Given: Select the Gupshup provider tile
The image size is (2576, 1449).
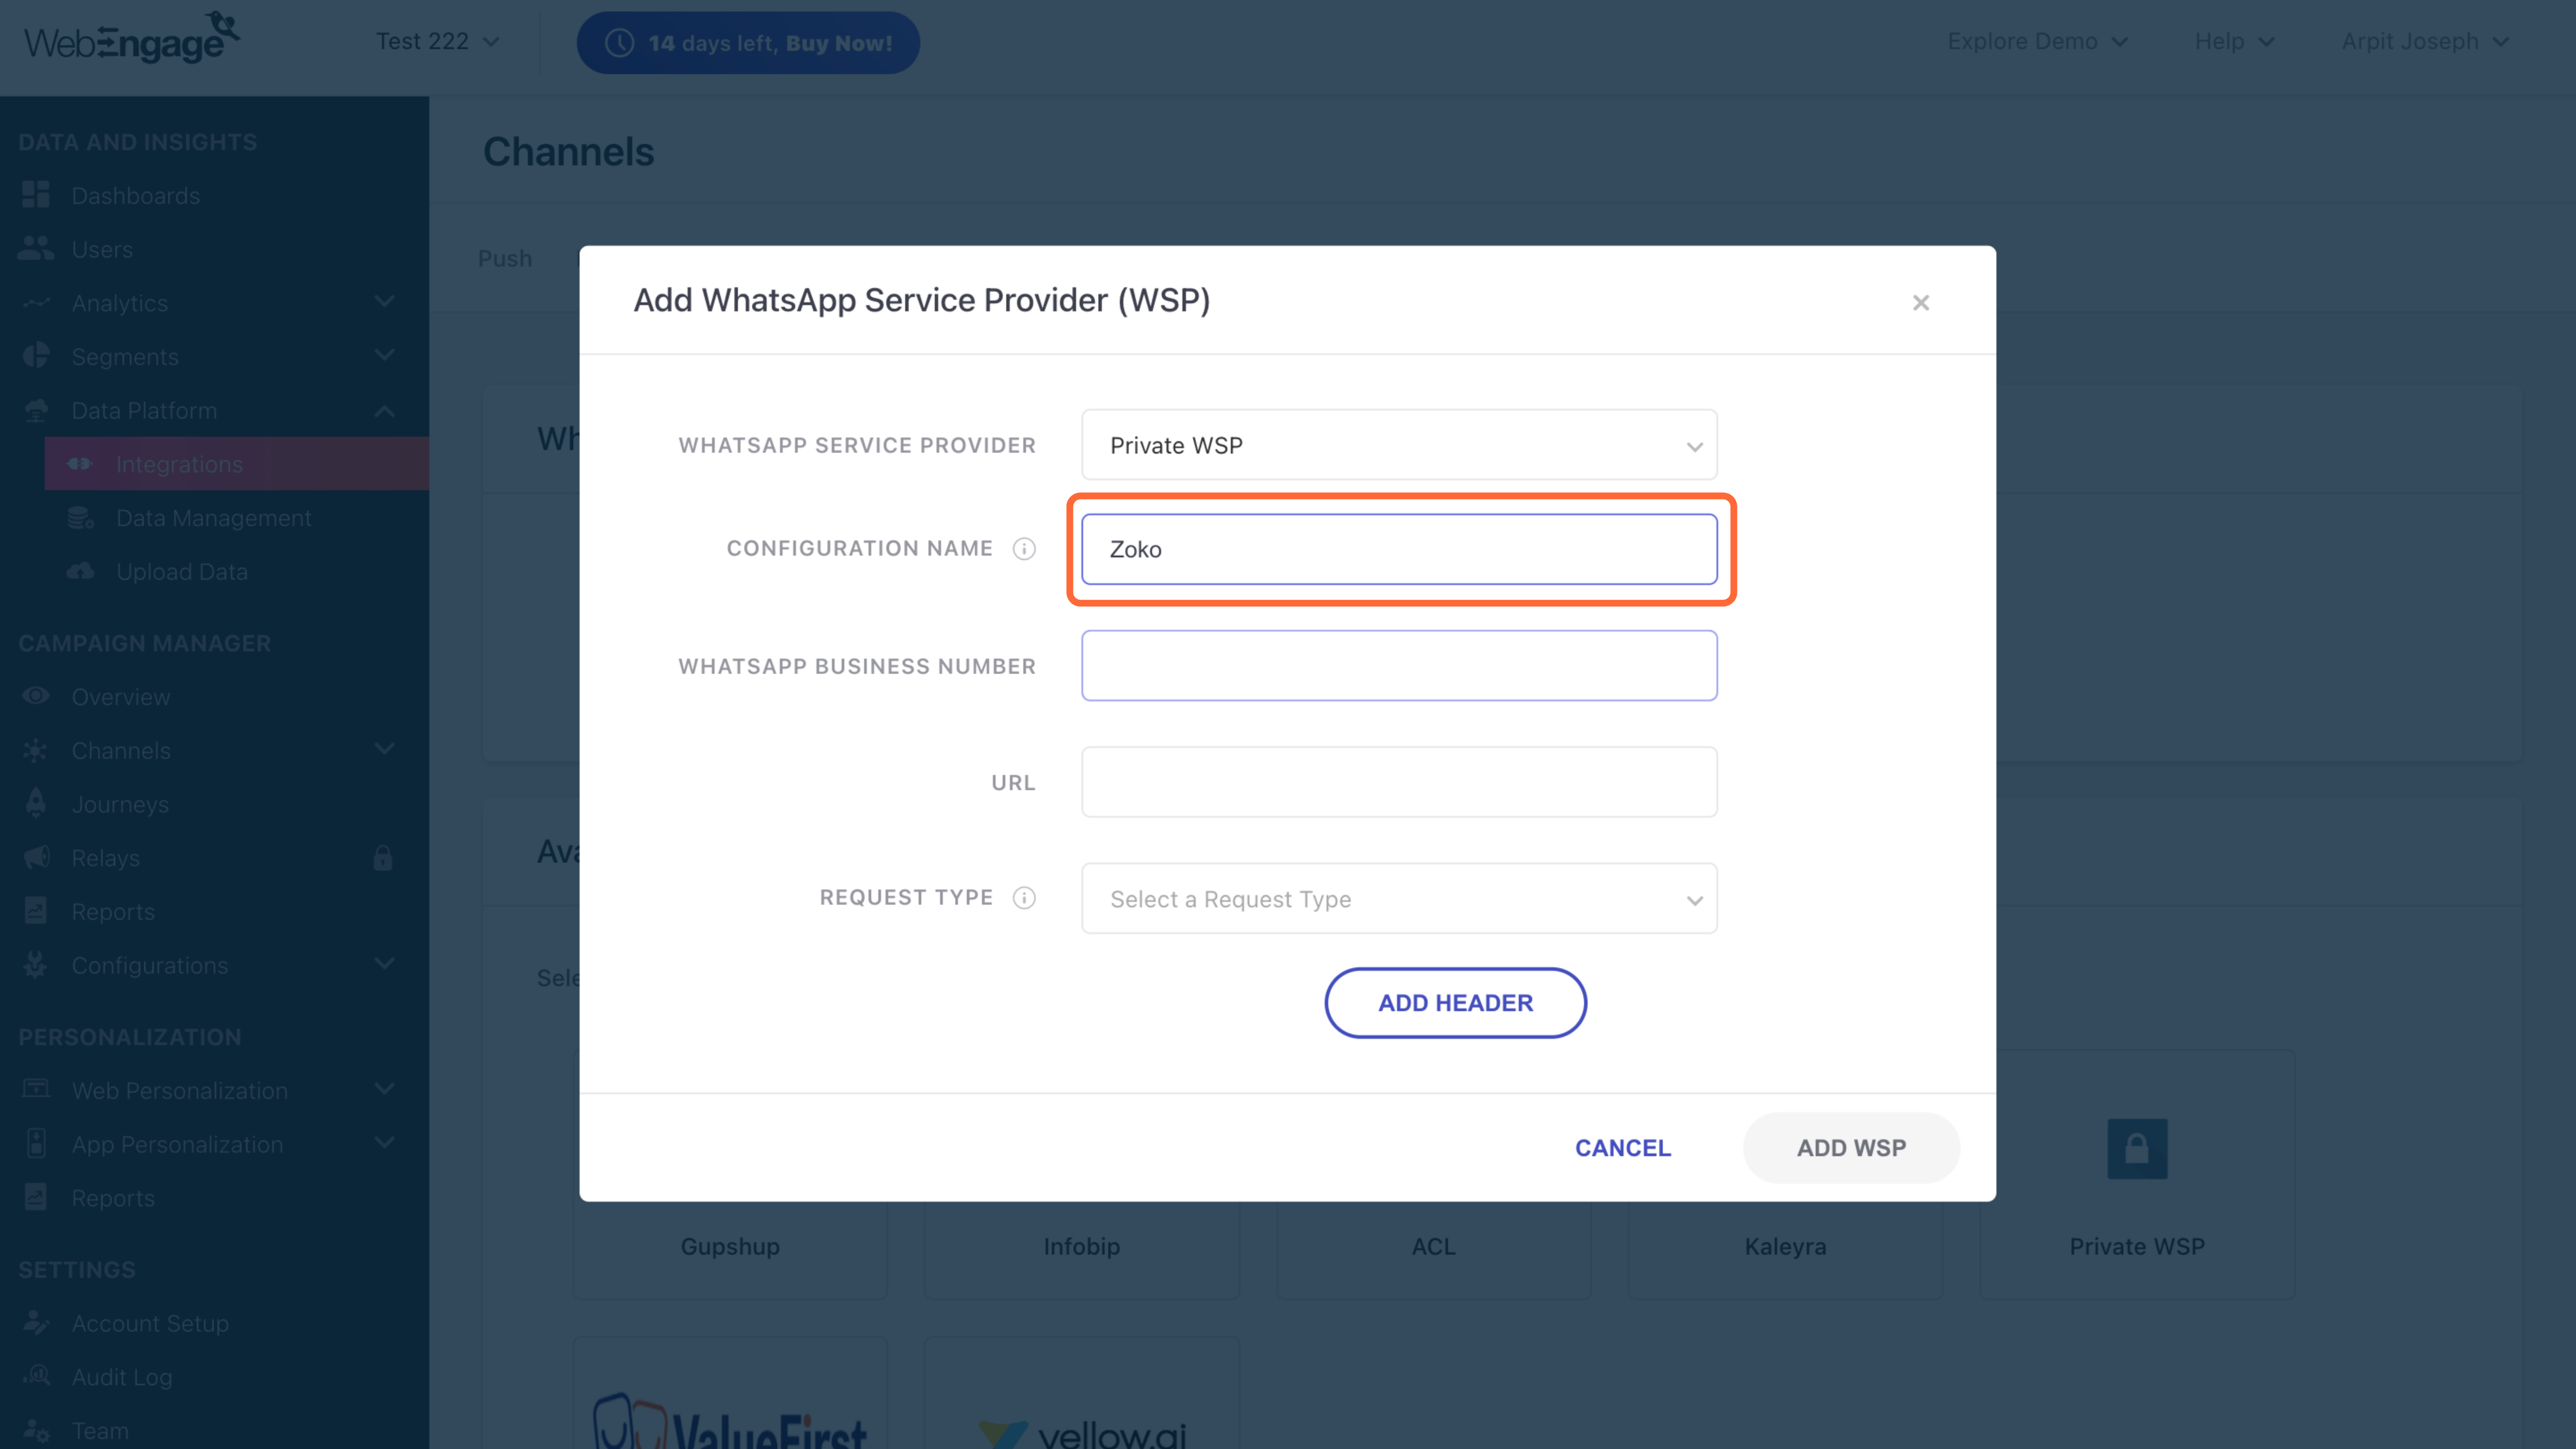Looking at the screenshot, I should [730, 1246].
